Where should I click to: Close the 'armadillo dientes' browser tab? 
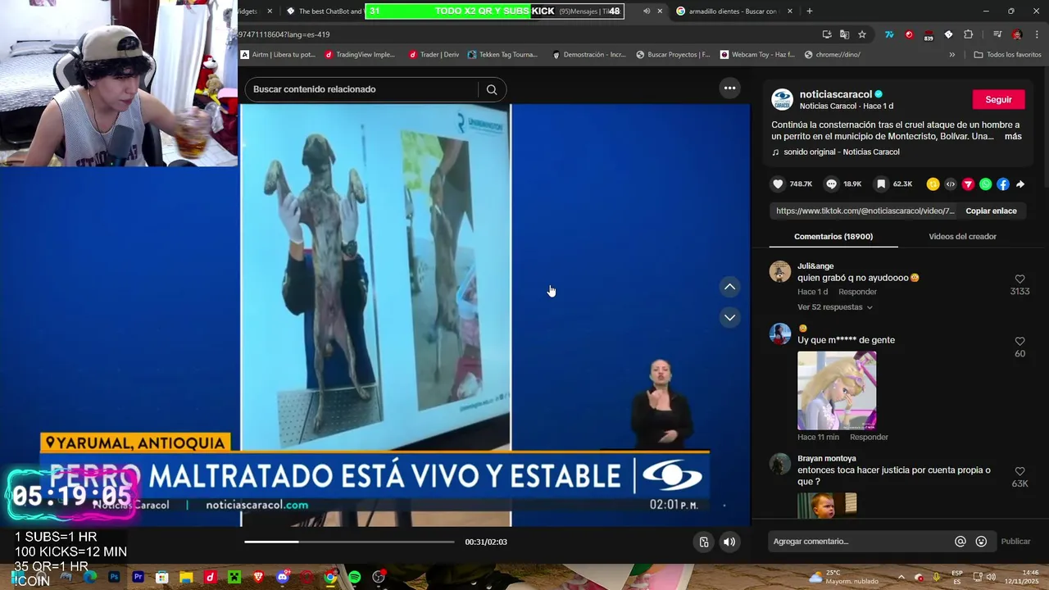coord(790,11)
